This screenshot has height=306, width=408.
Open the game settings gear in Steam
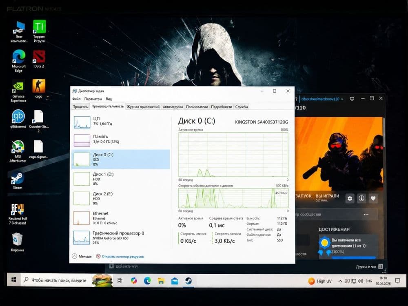click(x=350, y=198)
